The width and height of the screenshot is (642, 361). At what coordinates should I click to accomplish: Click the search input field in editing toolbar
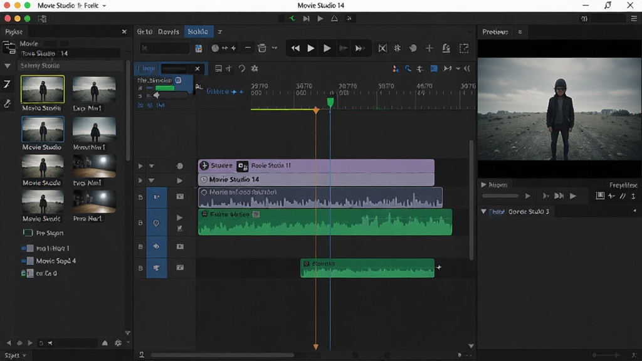[165, 48]
